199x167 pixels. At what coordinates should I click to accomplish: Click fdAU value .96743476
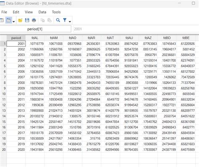coord(129,77)
